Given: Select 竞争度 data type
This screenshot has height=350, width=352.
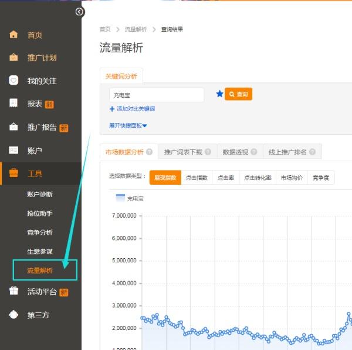Looking at the screenshot, I should click(321, 178).
